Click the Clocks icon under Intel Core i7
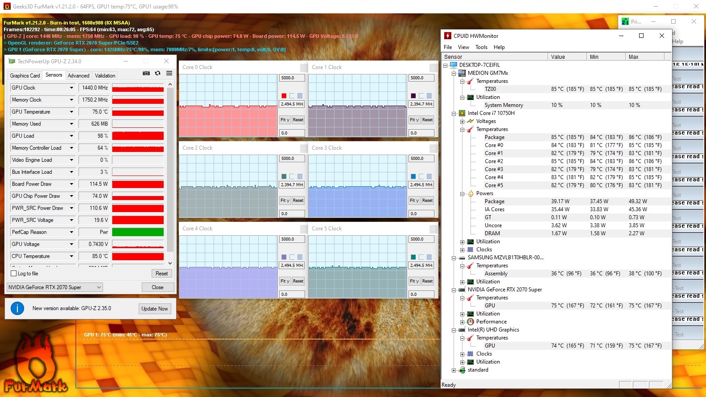The image size is (706, 397). [471, 250]
